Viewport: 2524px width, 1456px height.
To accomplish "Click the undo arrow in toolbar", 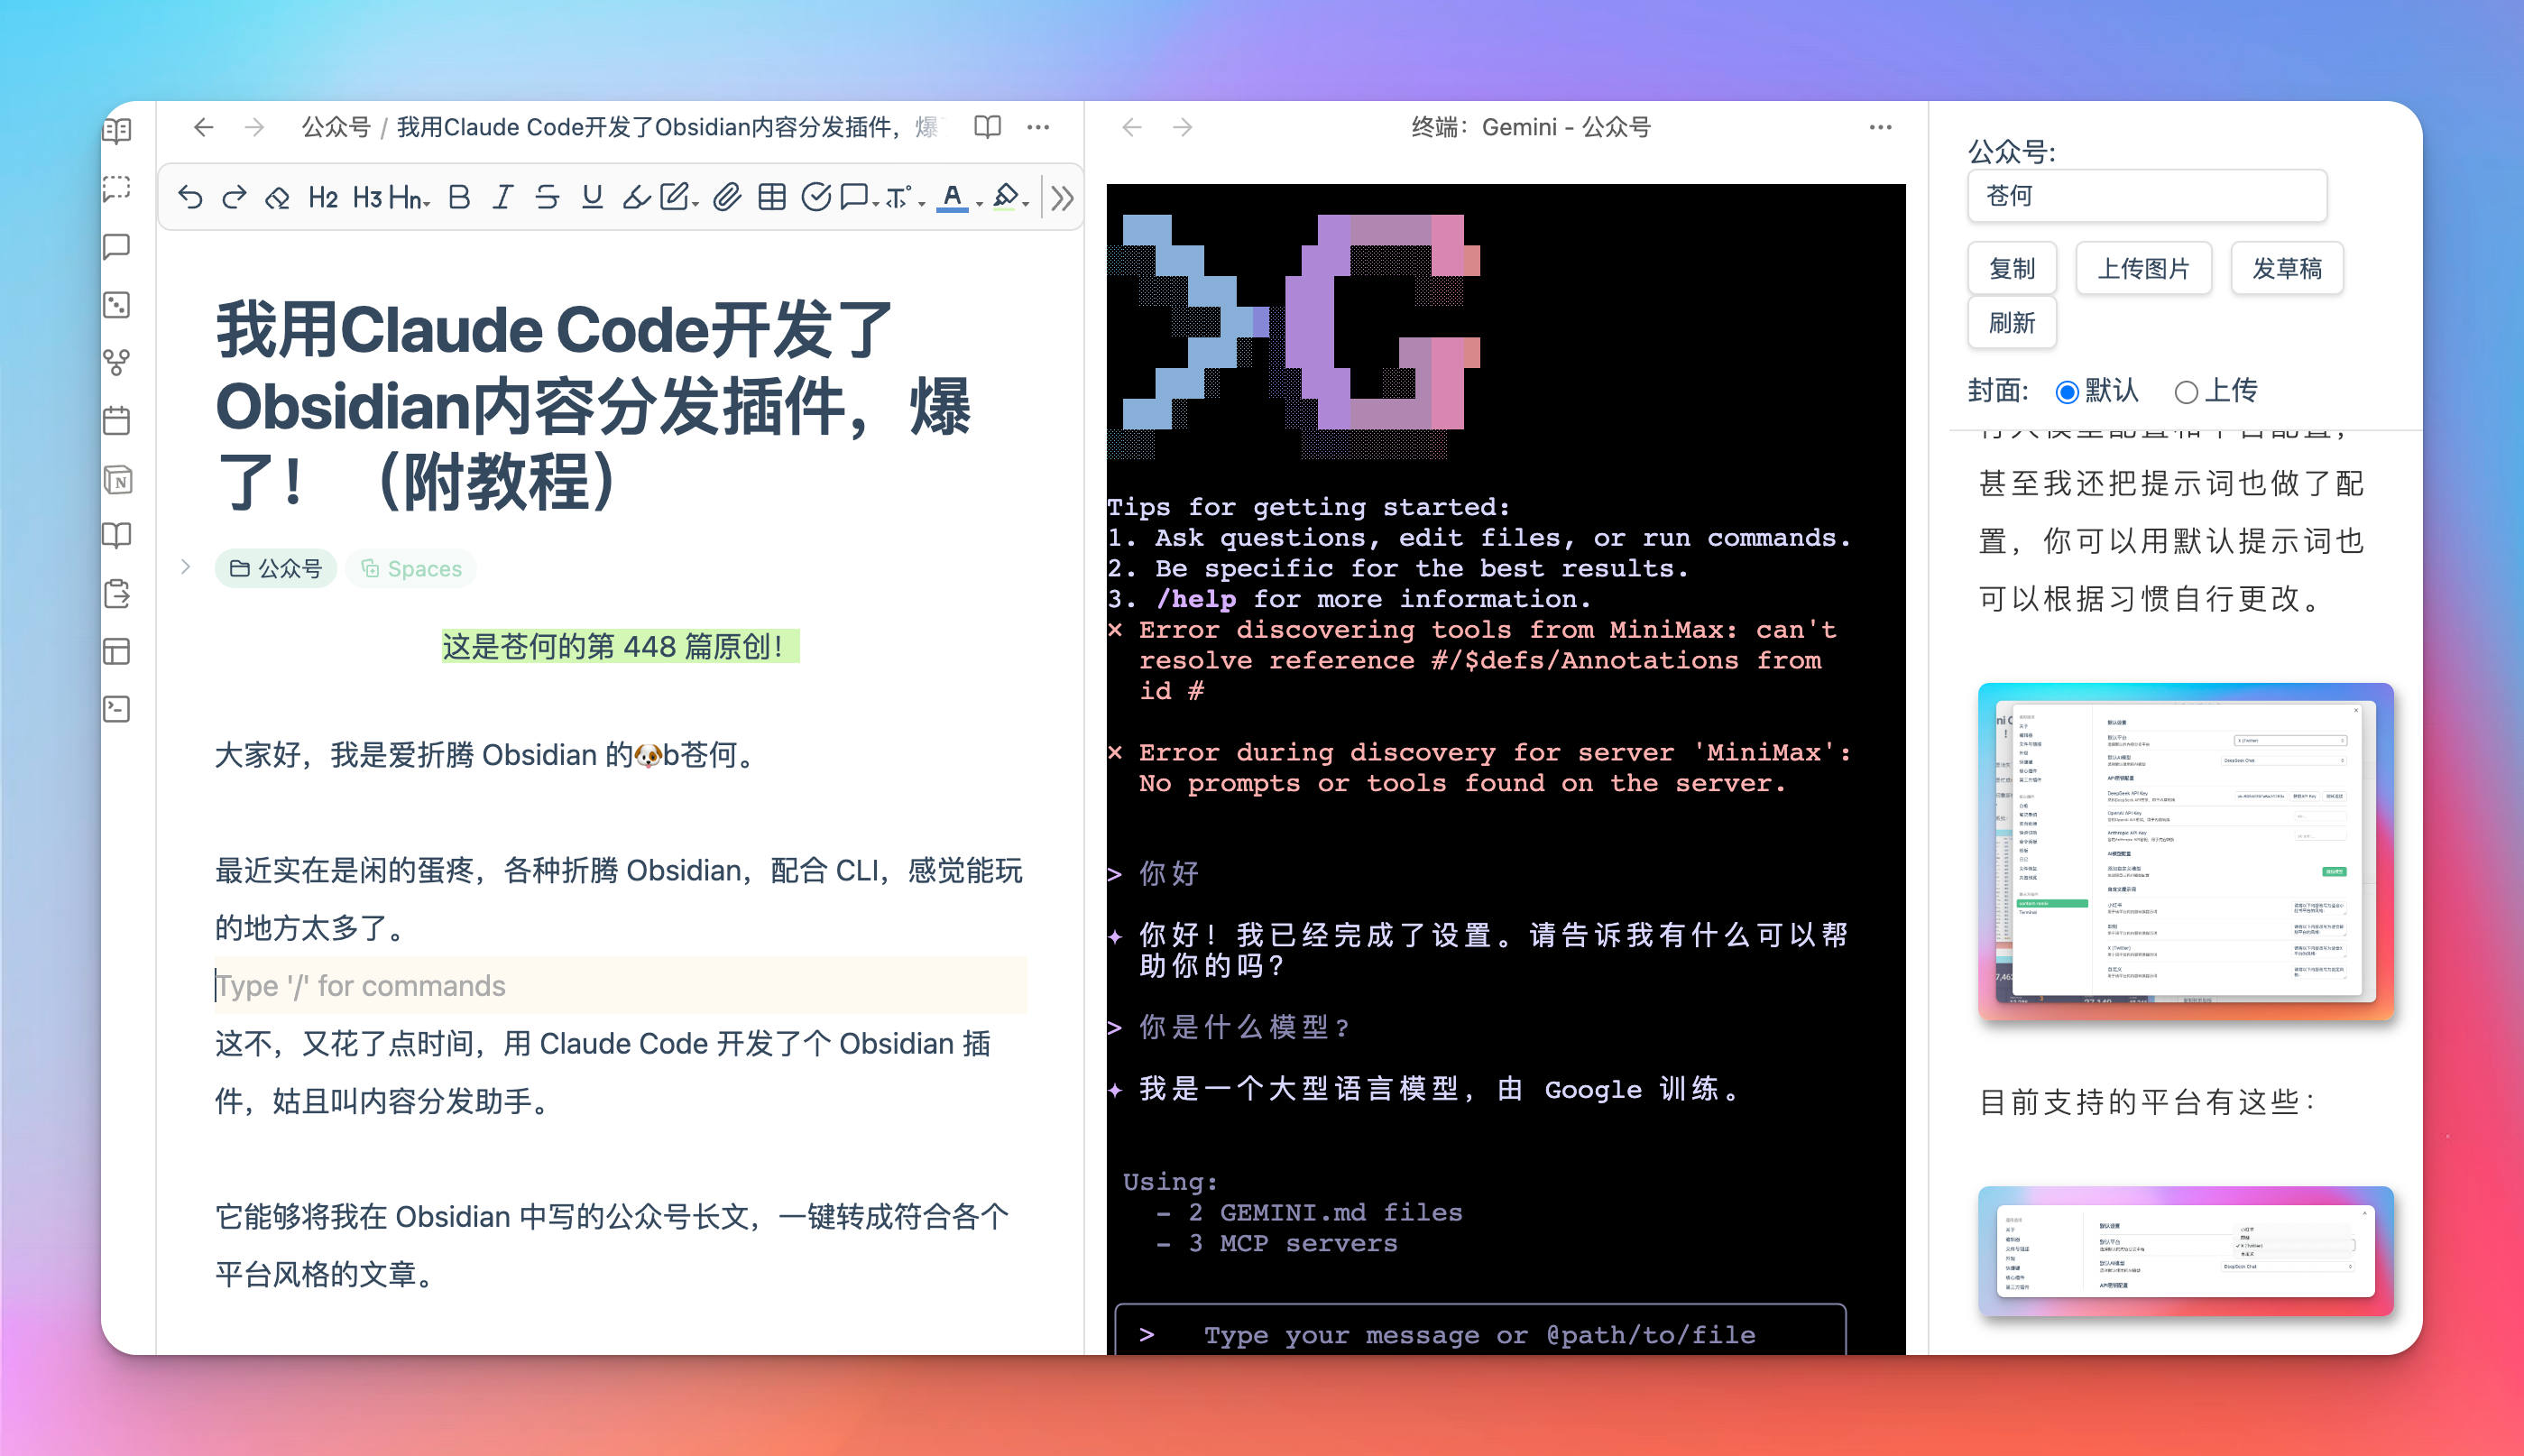I will pos(190,197).
